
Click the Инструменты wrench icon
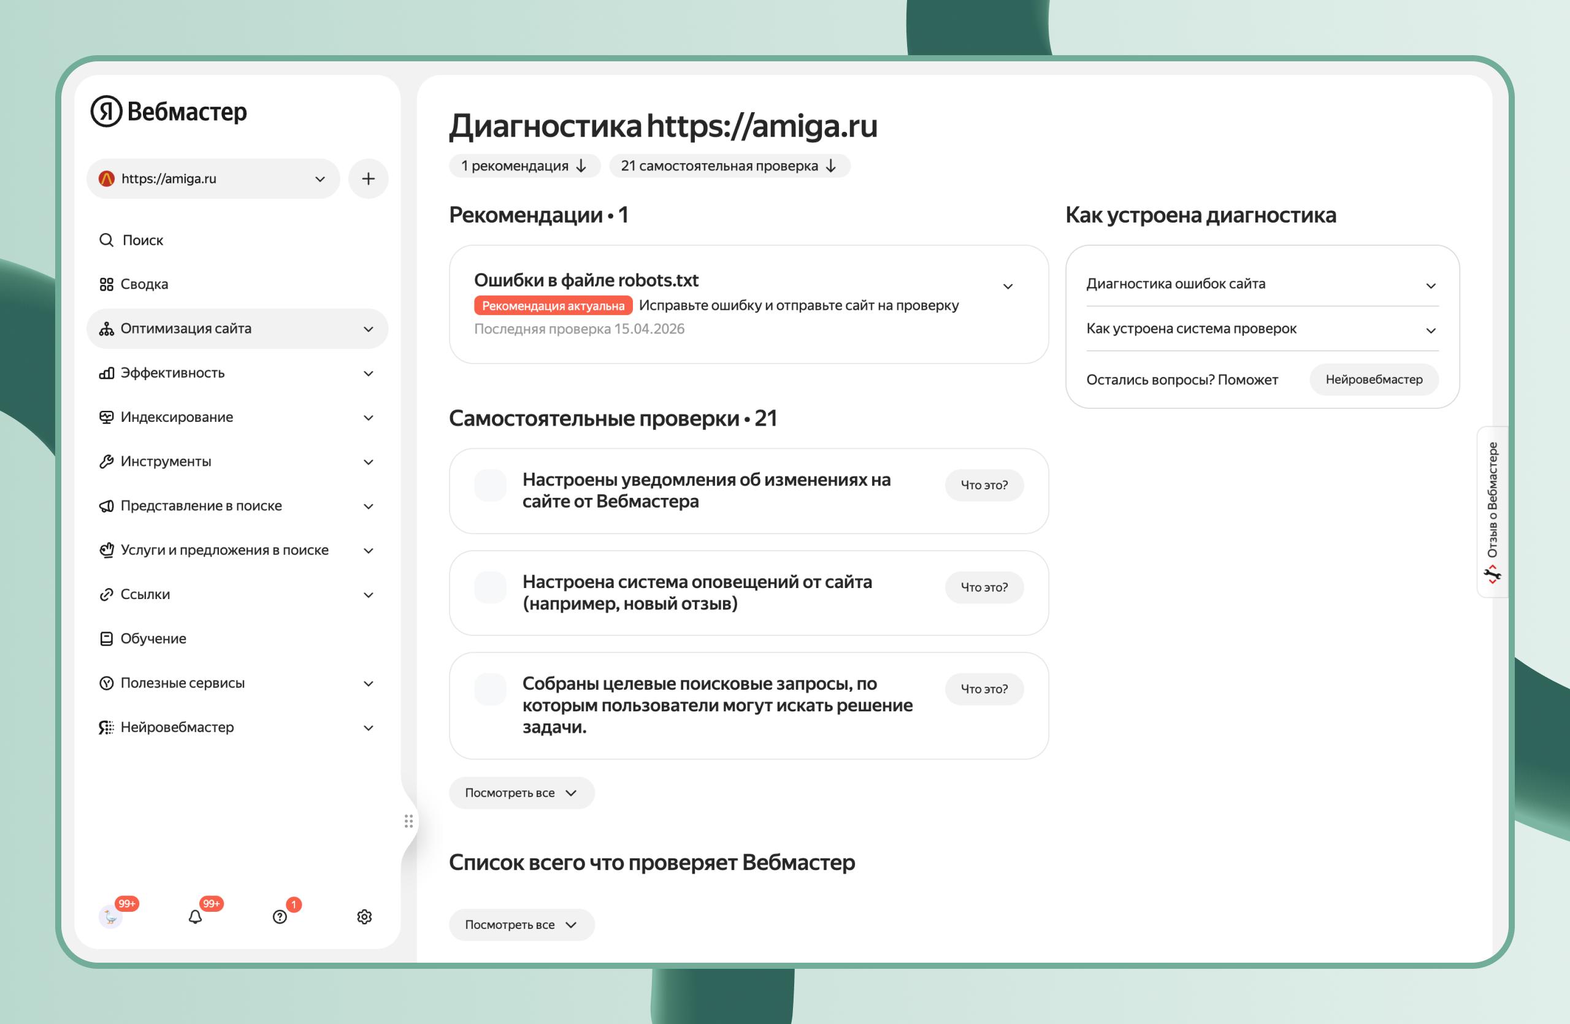click(106, 462)
